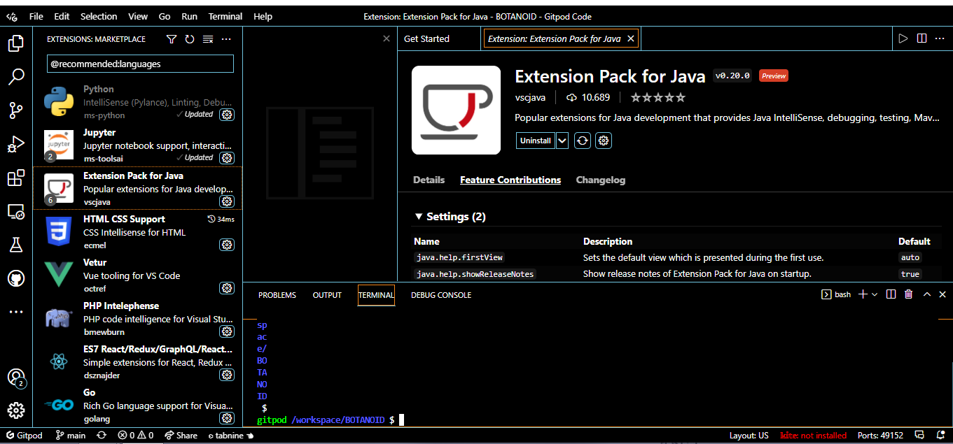Open the notifications bell in status bar
The height and width of the screenshot is (444, 953).
(940, 435)
